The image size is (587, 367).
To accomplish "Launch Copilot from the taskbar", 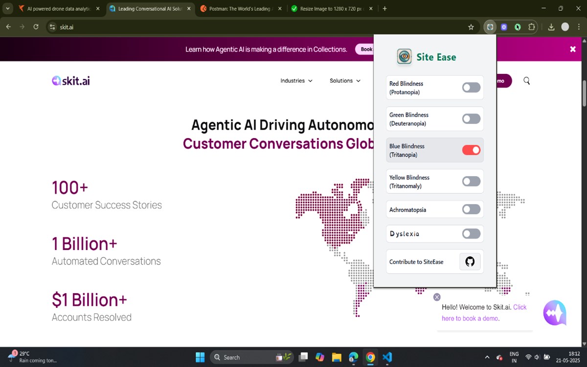I will click(x=320, y=357).
